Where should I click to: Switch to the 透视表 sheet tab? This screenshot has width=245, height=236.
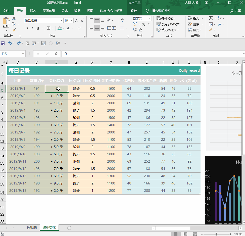coord(32,227)
